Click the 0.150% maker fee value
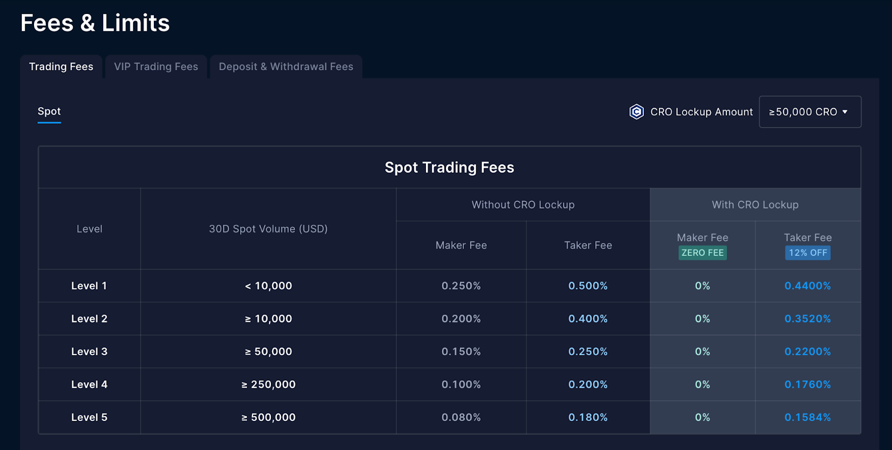 tap(461, 352)
